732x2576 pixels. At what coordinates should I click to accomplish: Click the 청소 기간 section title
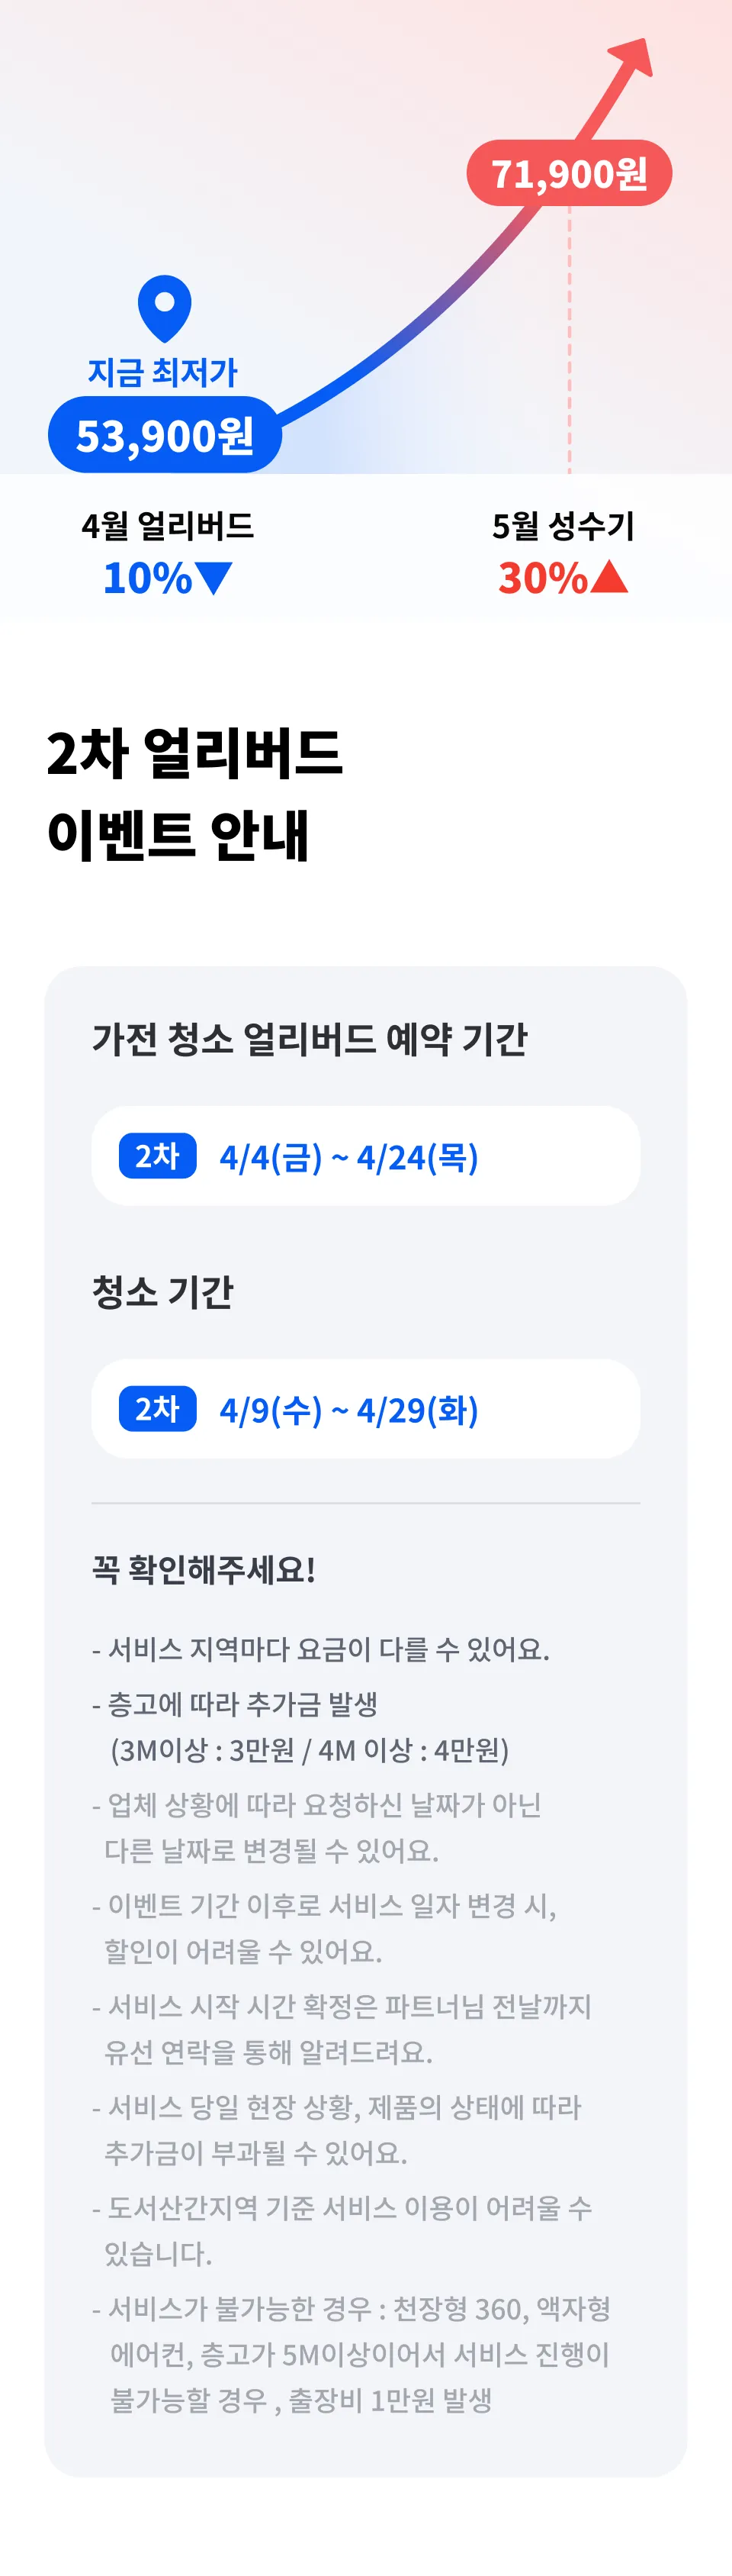coord(162,1291)
